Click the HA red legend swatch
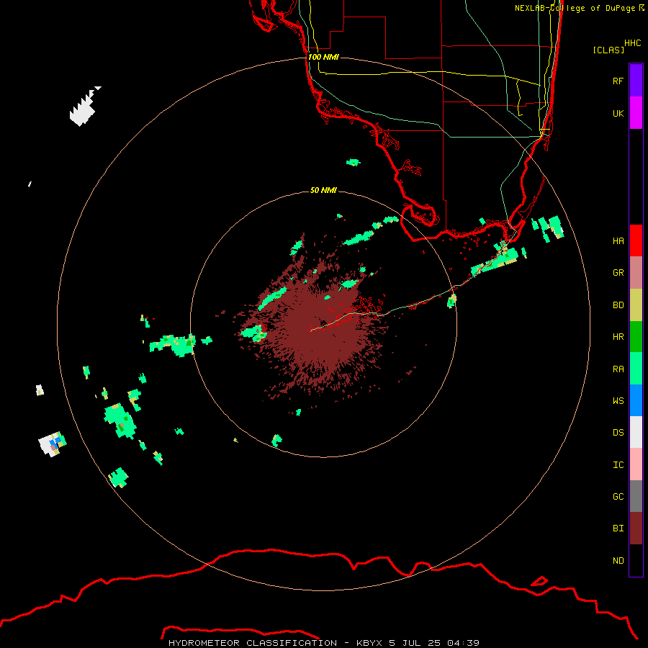This screenshot has height=648, width=648. tap(636, 240)
